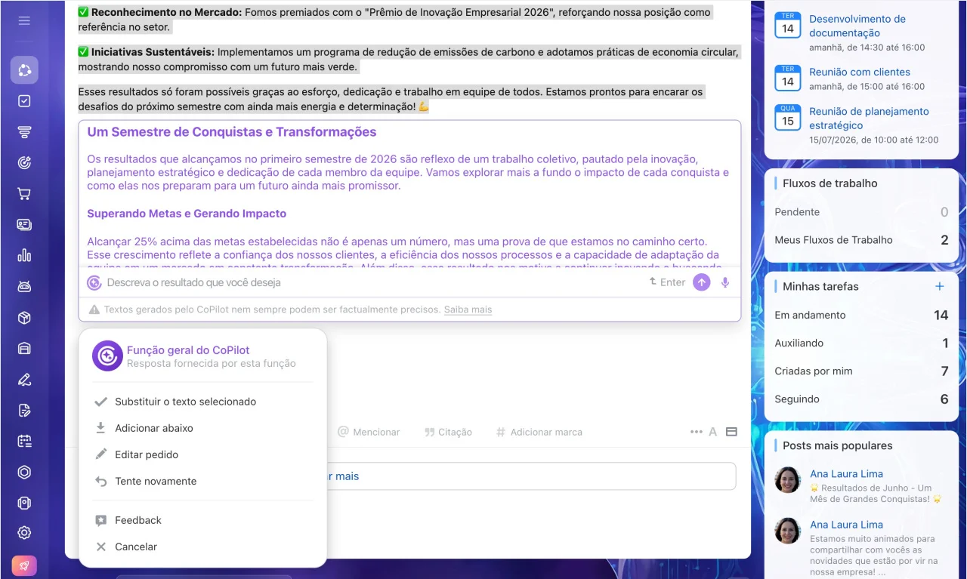Open the box inventory icon in the sidebar

click(x=24, y=318)
